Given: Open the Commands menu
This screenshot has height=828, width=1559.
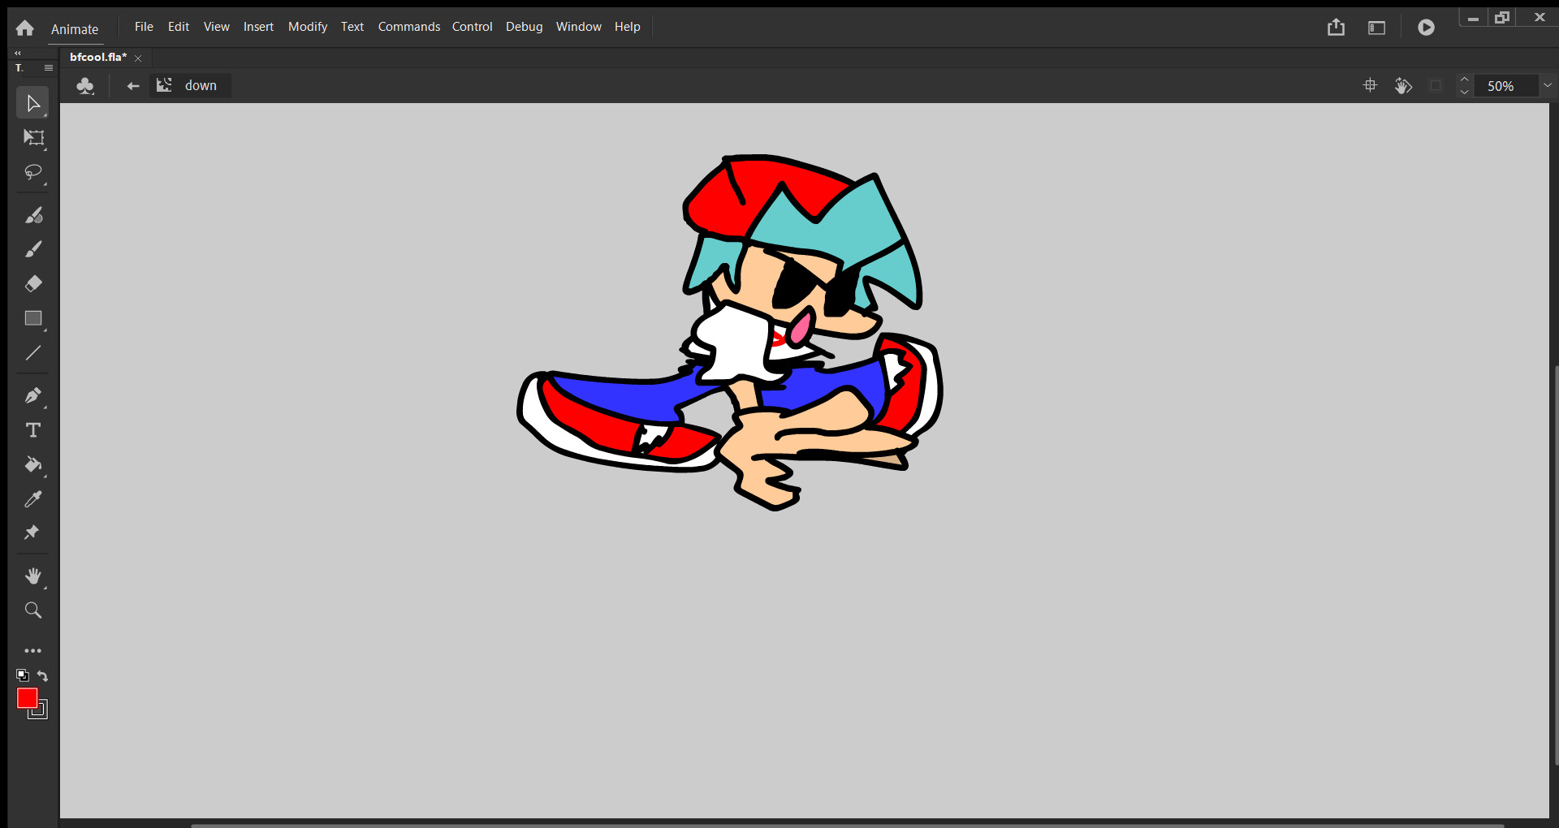Looking at the screenshot, I should pyautogui.click(x=409, y=27).
